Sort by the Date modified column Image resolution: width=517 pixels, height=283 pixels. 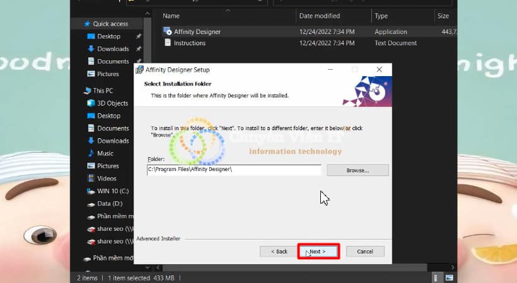(319, 16)
